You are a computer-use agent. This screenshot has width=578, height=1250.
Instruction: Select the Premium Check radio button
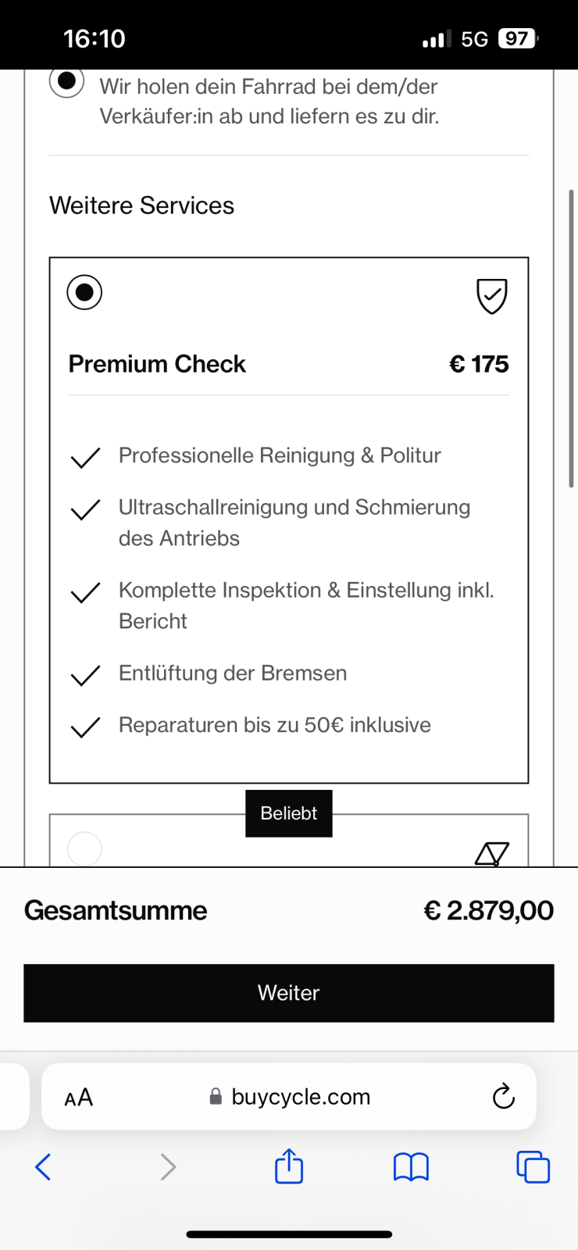84,292
